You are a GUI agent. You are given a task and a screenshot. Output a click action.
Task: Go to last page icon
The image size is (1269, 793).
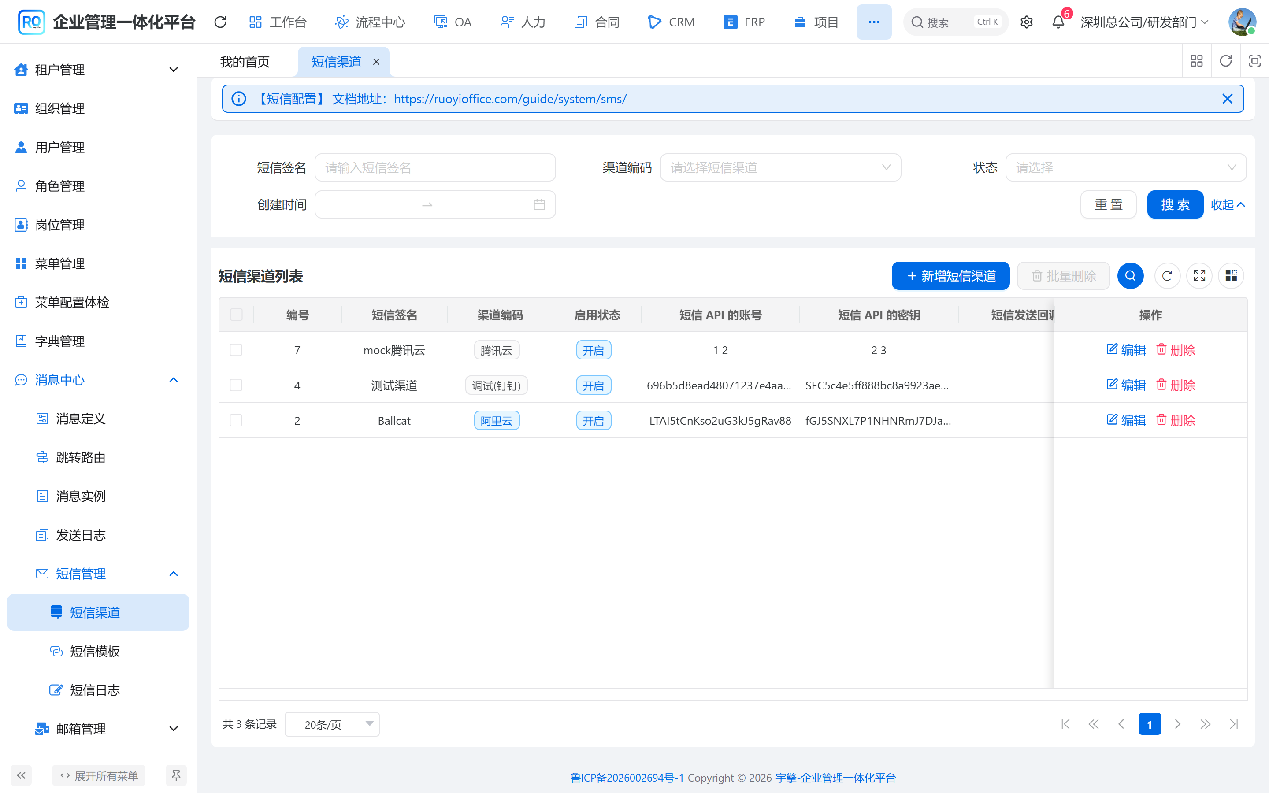pyautogui.click(x=1234, y=724)
